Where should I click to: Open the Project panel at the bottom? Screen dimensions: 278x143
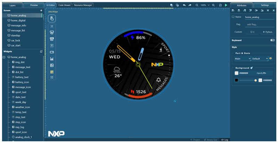195,140
